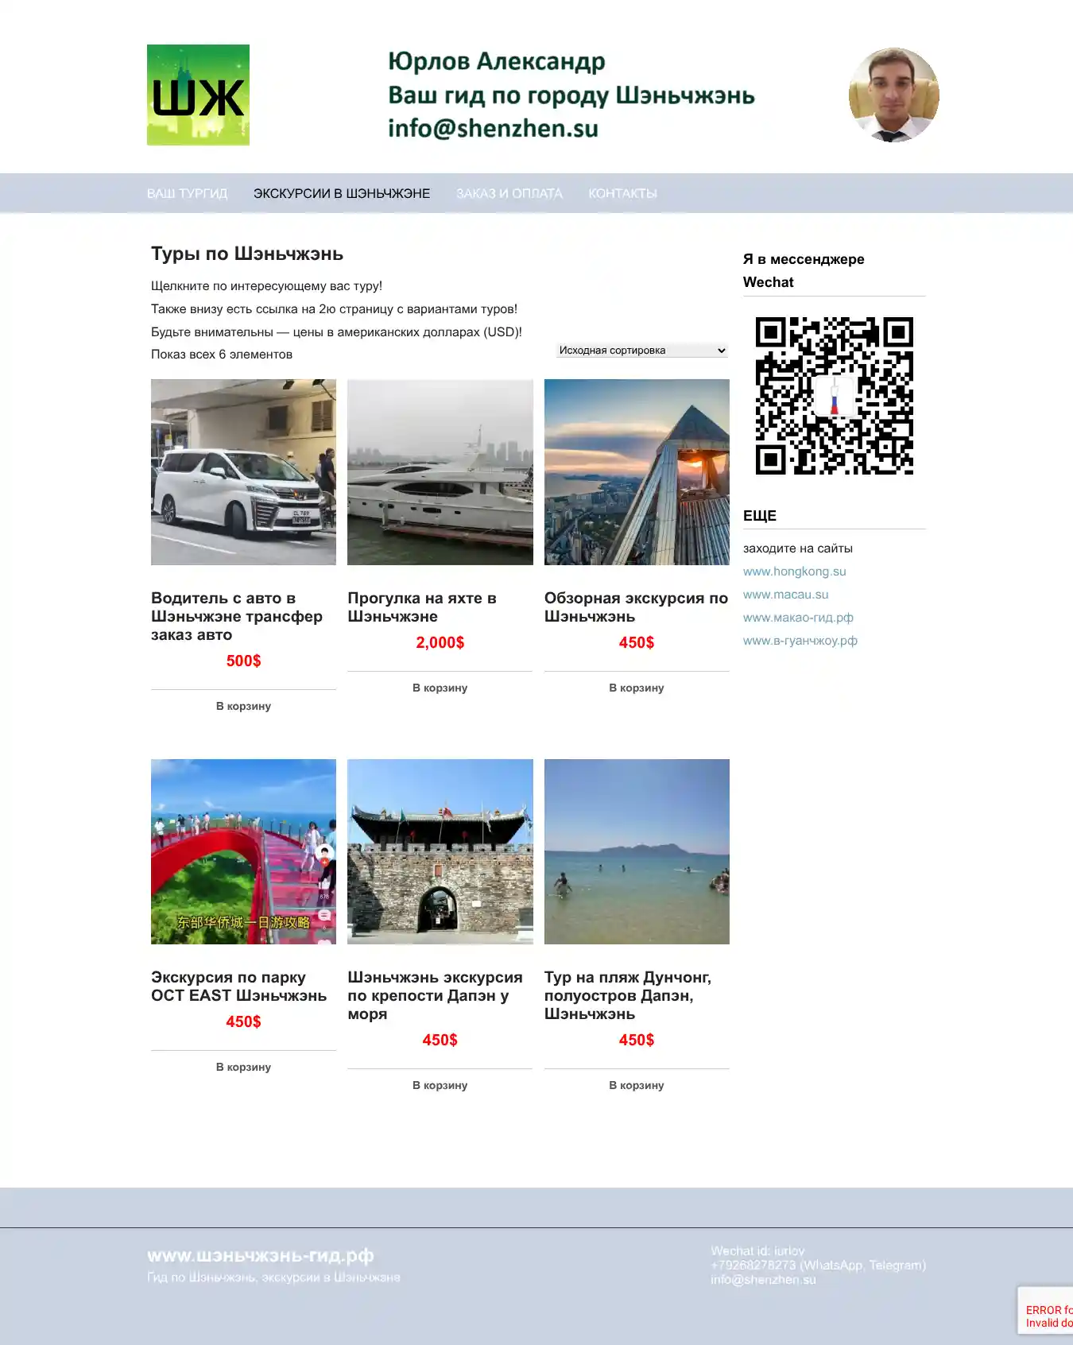Click the white minivan tour thumbnail
1073x1345 pixels.
click(243, 472)
